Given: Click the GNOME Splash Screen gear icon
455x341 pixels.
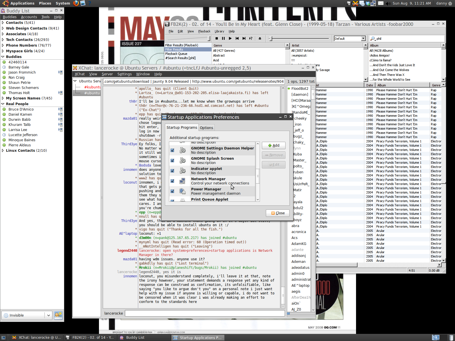Looking at the screenshot, I should (x=183, y=161).
